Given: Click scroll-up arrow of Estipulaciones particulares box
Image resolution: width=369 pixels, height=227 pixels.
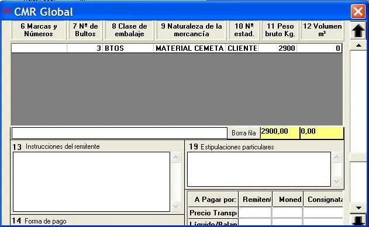Looking at the screenshot, I should pyautogui.click(x=336, y=158).
